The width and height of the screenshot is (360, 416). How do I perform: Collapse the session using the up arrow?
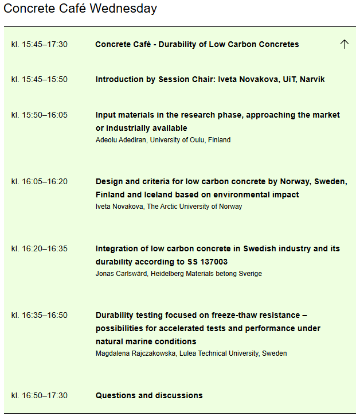coord(344,44)
